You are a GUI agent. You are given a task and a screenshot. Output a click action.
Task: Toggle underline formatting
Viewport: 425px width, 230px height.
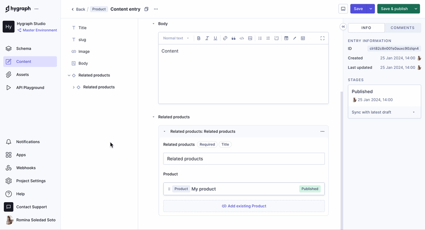(x=215, y=38)
